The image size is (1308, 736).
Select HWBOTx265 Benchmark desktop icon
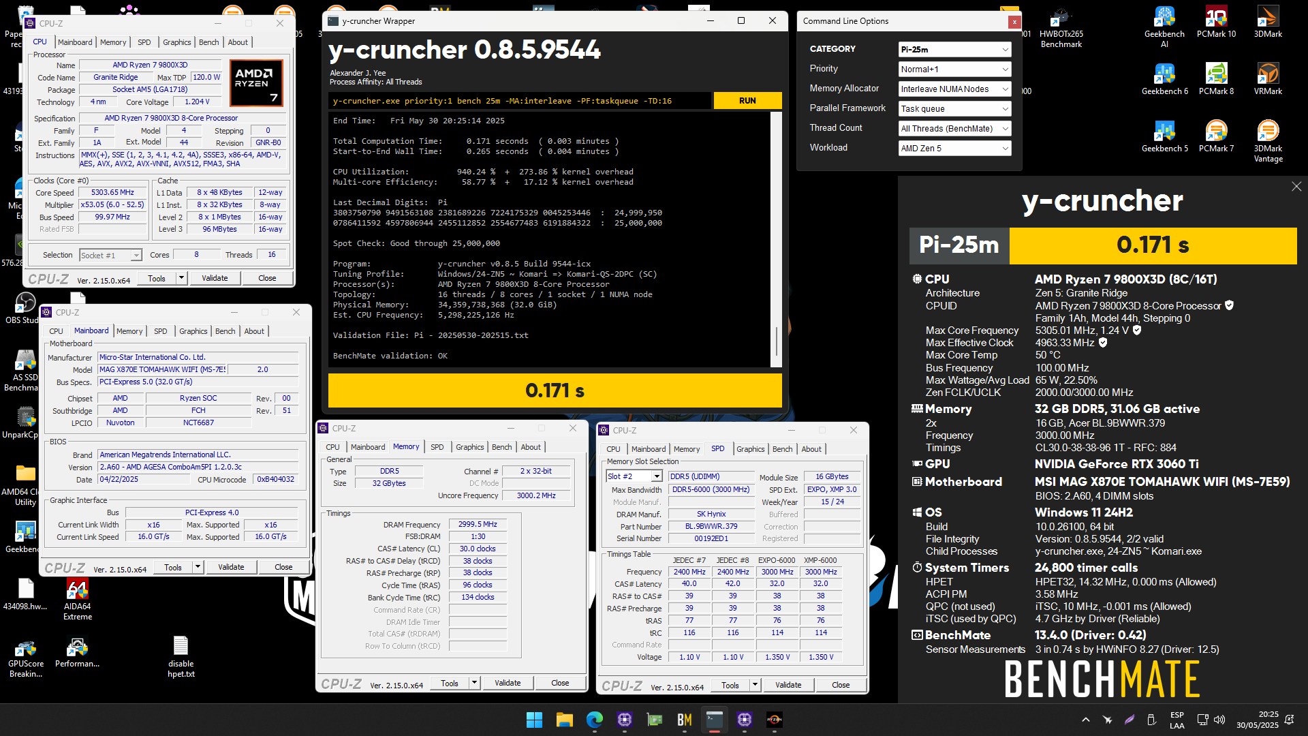tap(1061, 27)
